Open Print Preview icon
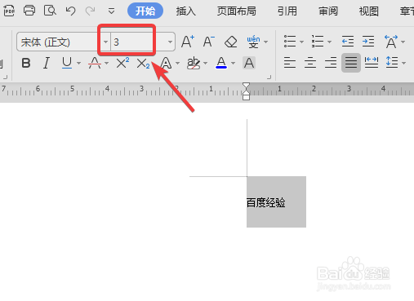The width and height of the screenshot is (414, 301). click(50, 11)
